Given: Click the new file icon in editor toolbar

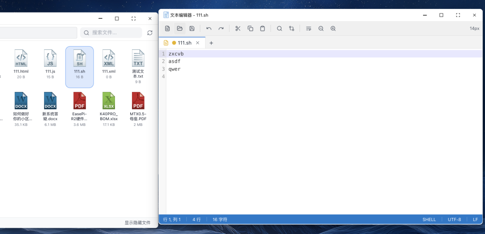Looking at the screenshot, I should coord(168,28).
